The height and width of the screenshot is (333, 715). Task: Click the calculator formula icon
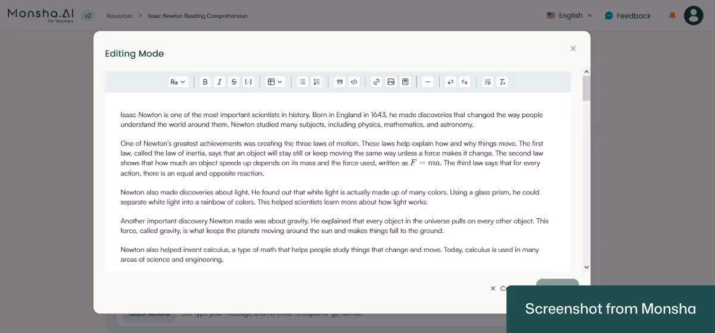coord(405,82)
